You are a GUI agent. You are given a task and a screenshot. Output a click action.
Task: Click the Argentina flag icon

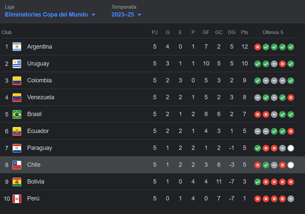(17, 47)
